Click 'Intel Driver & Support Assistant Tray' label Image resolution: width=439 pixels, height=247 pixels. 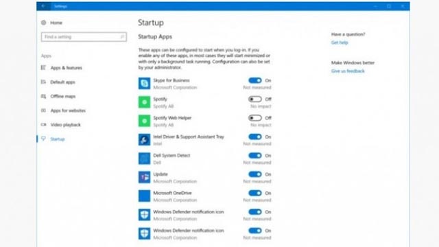coord(189,137)
